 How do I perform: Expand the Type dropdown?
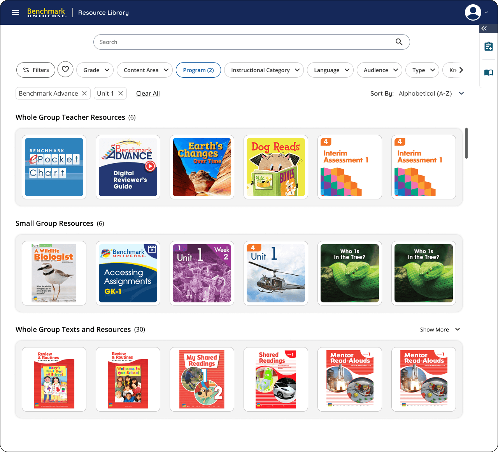422,70
